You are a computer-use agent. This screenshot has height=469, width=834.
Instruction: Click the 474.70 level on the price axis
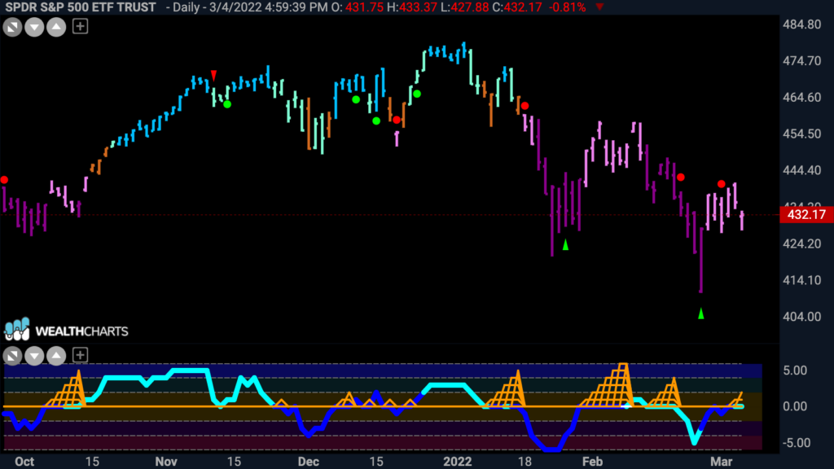click(x=801, y=61)
